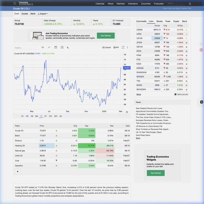The width and height of the screenshot is (204, 204).
Task: Open the Countries menu
Action: point(146,4)
